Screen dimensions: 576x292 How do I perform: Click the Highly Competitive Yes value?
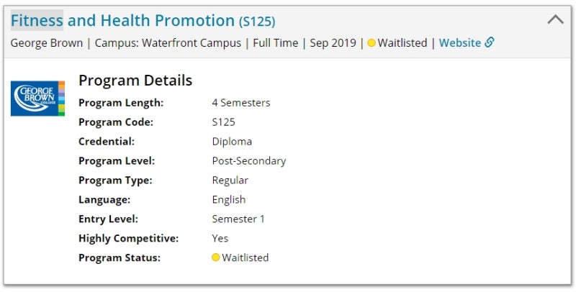220,238
